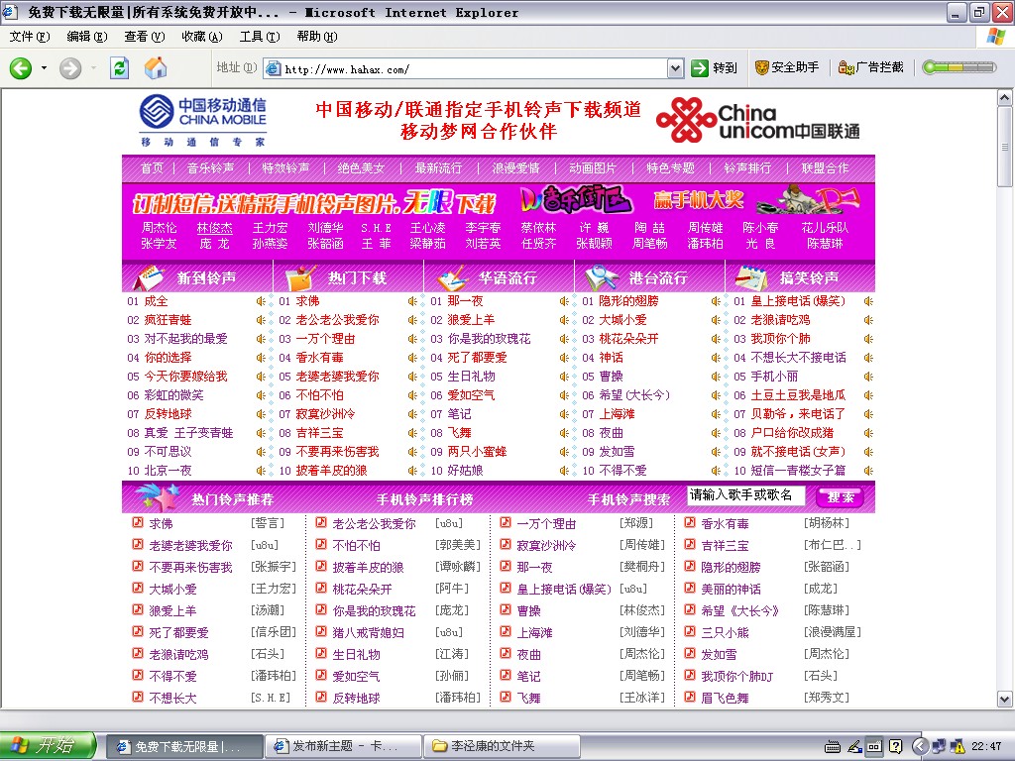Click the 搞笑铃声 section header icon
This screenshot has width=1015, height=761.
[751, 277]
